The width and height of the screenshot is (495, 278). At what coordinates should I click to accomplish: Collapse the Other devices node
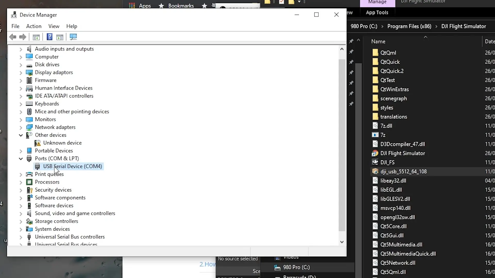coord(21,135)
